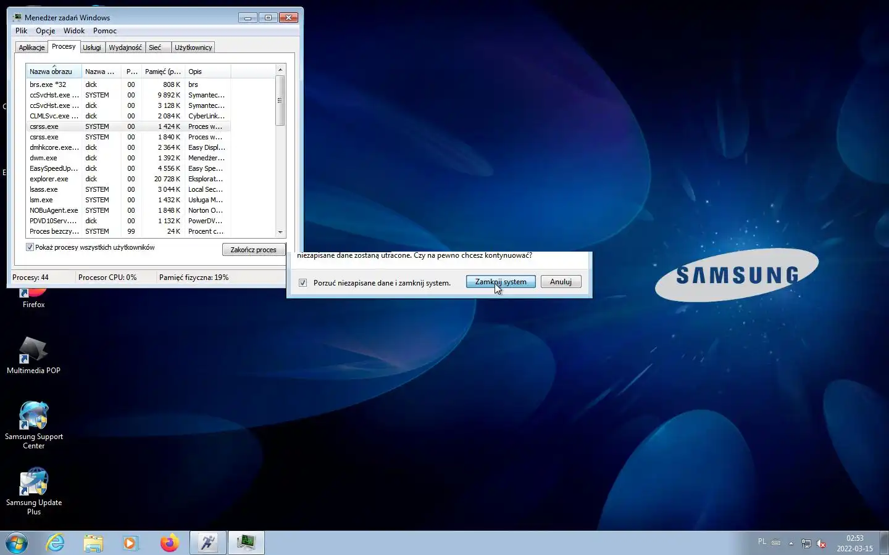Screen dimensions: 889x555
Task: Select the PDVD10Serv process row
Action: [x=128, y=221]
